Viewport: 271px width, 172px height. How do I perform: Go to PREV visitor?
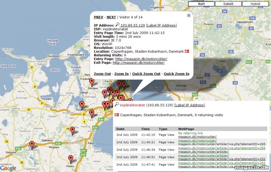[x=98, y=17]
